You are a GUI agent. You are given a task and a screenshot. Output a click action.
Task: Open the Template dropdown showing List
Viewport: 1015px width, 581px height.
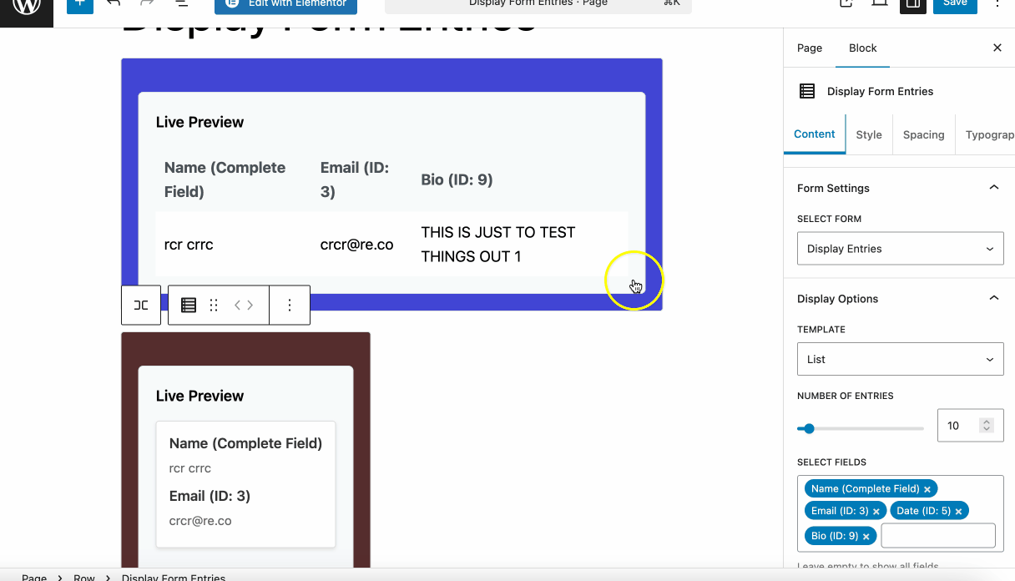900,359
